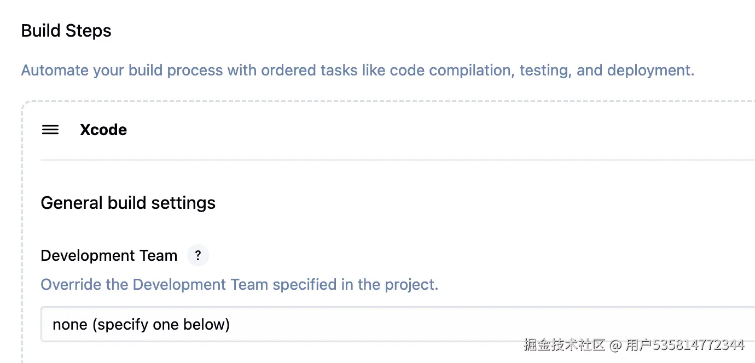The height and width of the screenshot is (363, 755).
Task: Click the Build Steps section heading
Action: pos(66,31)
